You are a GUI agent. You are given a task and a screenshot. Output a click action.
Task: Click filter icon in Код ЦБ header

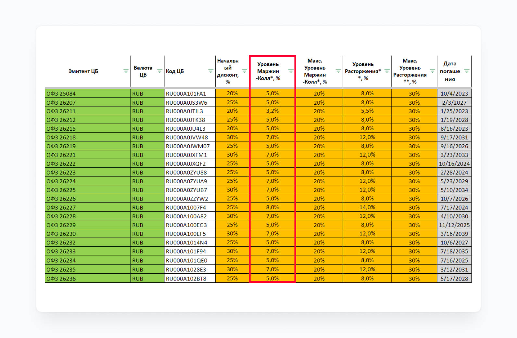(210, 71)
